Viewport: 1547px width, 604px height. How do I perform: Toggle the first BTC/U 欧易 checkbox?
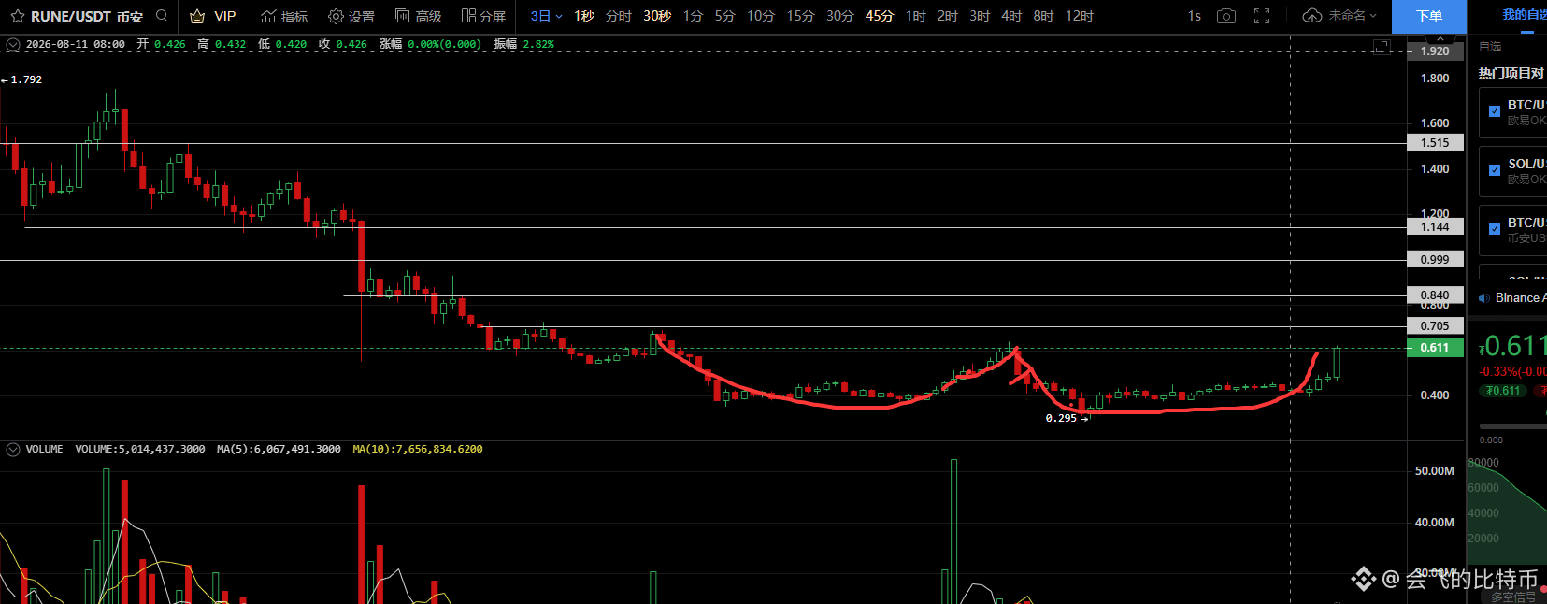point(1495,111)
